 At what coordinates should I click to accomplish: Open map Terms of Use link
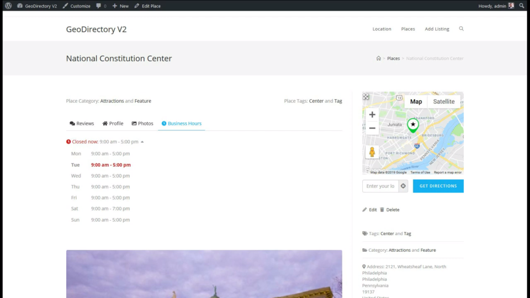point(420,172)
